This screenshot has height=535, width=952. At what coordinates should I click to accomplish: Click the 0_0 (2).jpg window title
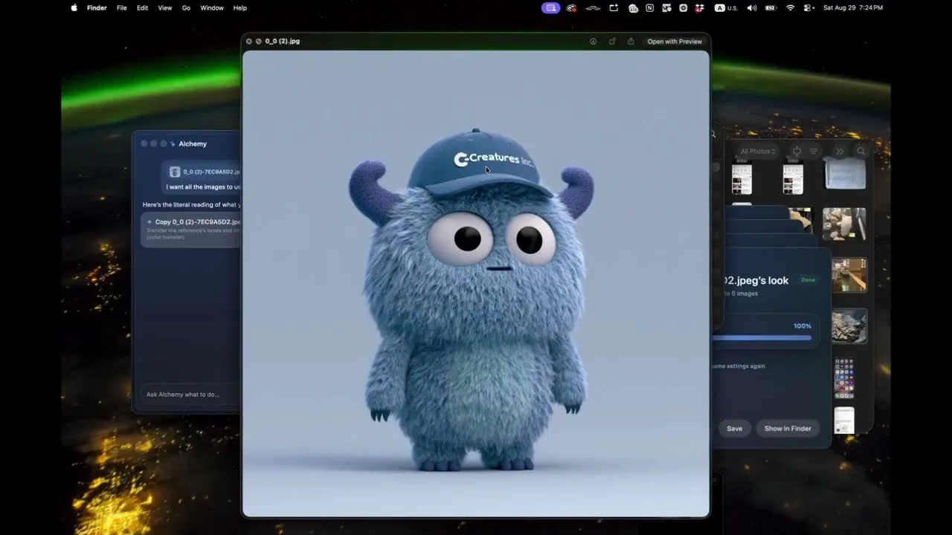283,42
